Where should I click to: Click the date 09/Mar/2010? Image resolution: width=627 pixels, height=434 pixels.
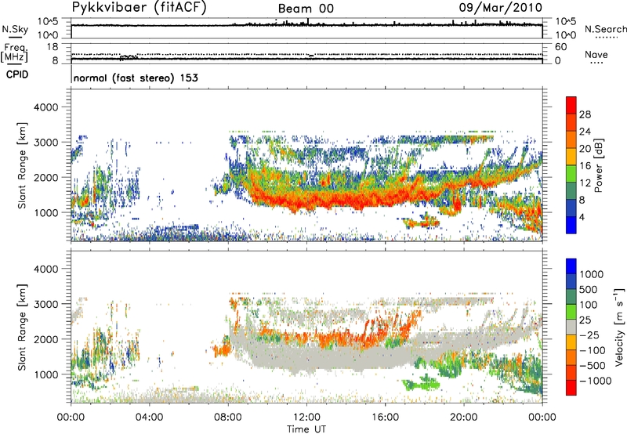pyautogui.click(x=500, y=8)
